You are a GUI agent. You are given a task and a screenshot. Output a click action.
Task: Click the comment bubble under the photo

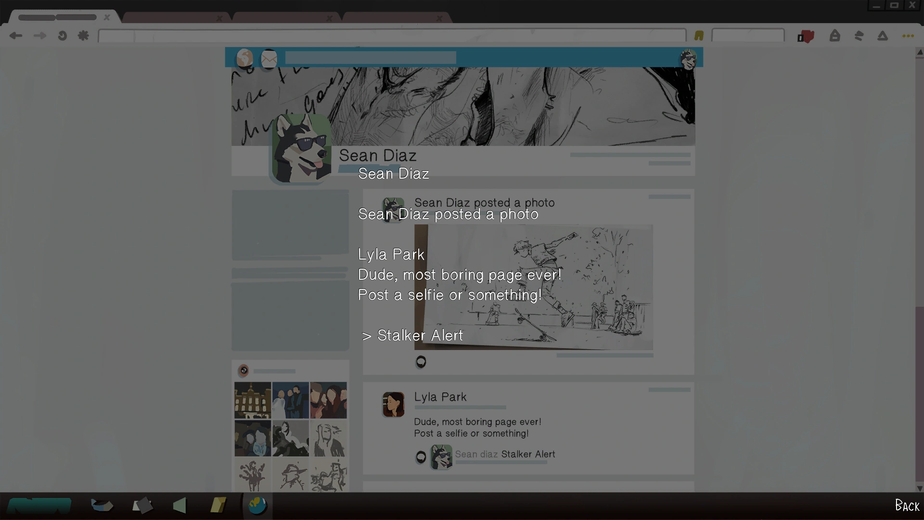tap(421, 362)
